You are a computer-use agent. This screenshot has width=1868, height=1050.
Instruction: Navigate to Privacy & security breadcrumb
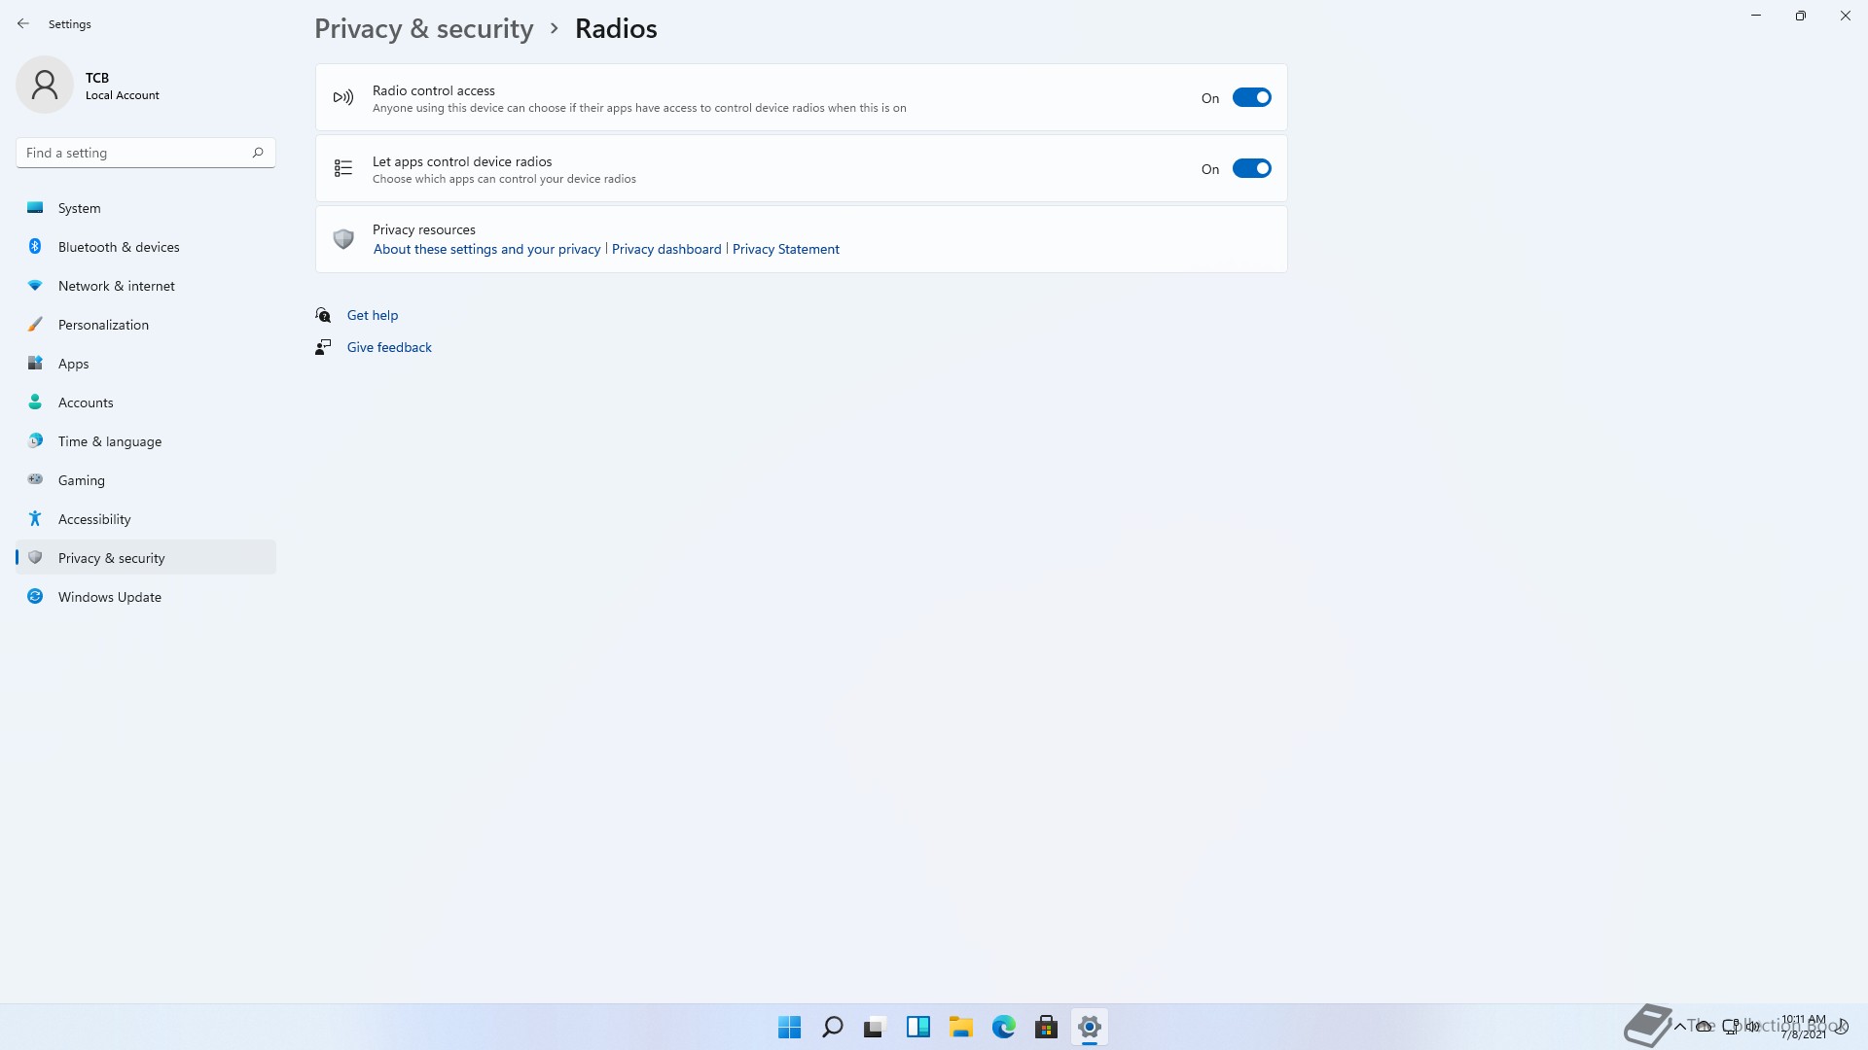[x=424, y=29]
